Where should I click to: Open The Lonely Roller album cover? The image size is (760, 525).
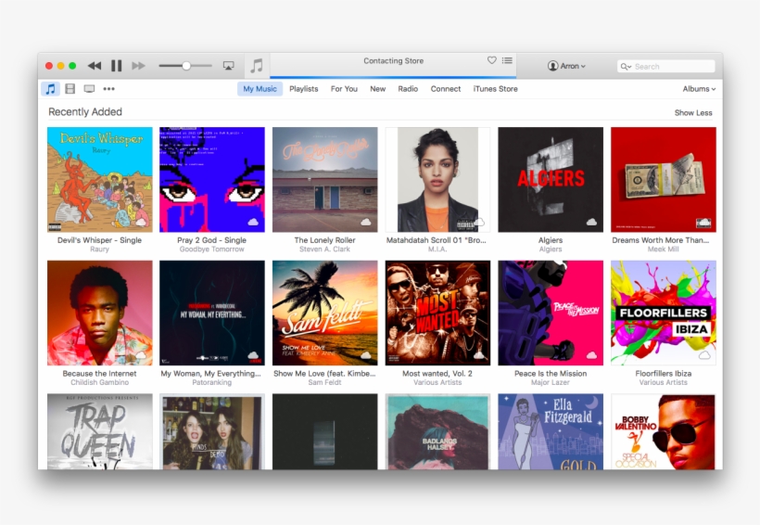click(324, 180)
